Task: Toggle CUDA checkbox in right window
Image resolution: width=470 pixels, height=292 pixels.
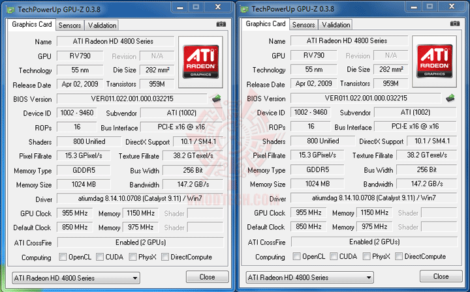Action: click(x=334, y=256)
